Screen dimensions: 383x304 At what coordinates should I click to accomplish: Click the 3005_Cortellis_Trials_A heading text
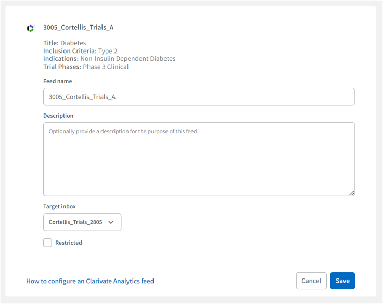click(x=78, y=28)
